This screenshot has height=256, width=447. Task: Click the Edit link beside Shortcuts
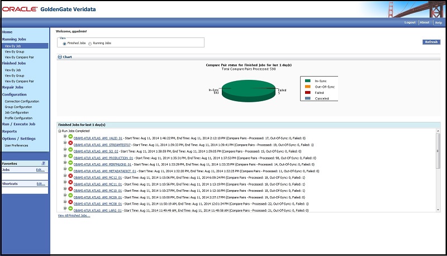(x=41, y=184)
